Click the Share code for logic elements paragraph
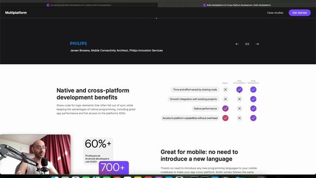The height and width of the screenshot is (178, 316). 96,109
